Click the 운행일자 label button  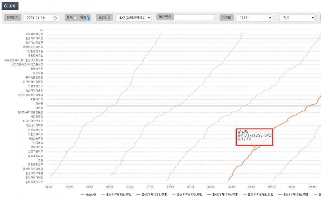pyautogui.click(x=13, y=18)
